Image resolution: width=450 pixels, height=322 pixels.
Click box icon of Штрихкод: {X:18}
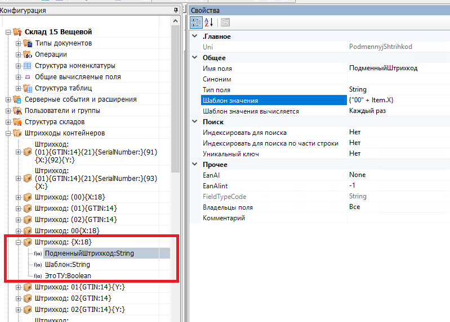28,242
